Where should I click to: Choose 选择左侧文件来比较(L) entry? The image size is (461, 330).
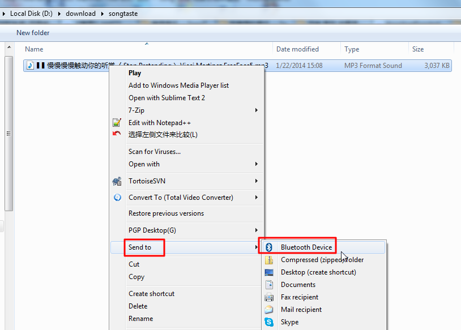click(x=163, y=135)
